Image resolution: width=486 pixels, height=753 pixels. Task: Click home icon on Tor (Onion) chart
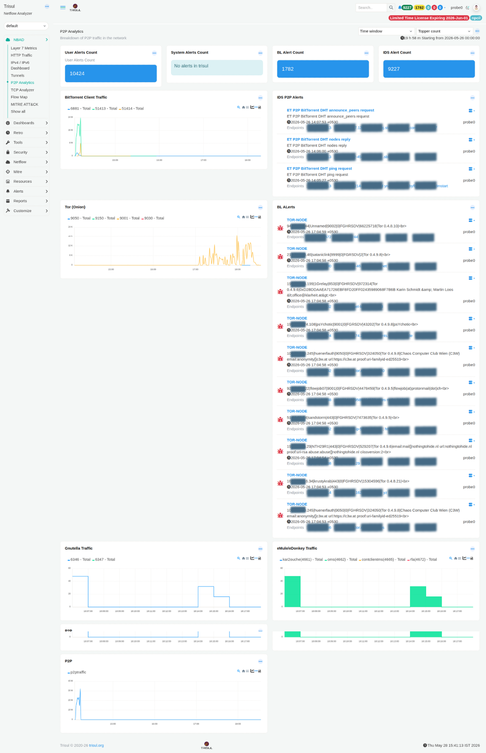pyautogui.click(x=244, y=217)
